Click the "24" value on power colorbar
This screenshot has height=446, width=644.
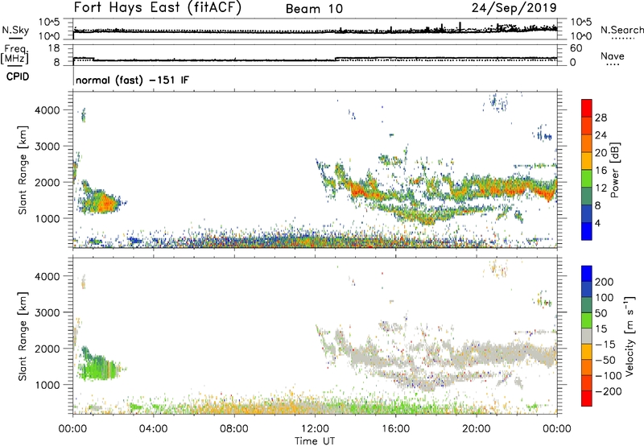pyautogui.click(x=601, y=135)
